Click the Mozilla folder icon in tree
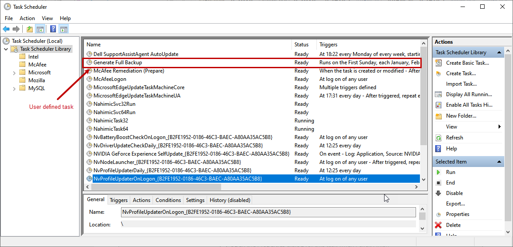This screenshot has width=513, height=247. pyautogui.click(x=22, y=80)
